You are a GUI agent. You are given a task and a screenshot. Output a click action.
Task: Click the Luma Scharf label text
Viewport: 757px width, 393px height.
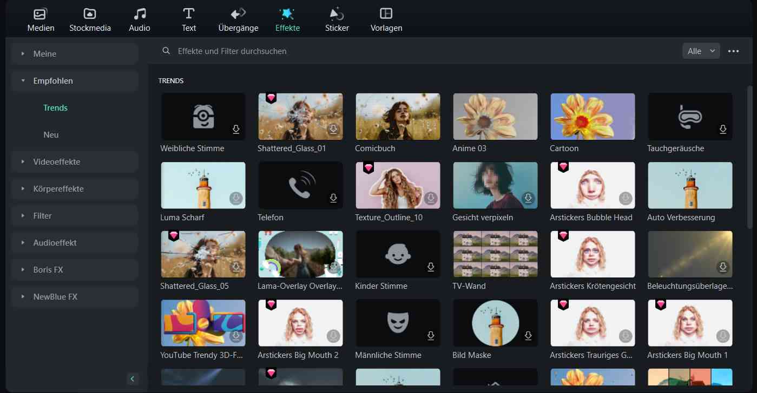182,217
